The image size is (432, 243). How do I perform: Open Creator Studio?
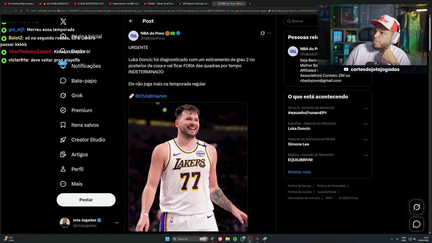pyautogui.click(x=88, y=140)
